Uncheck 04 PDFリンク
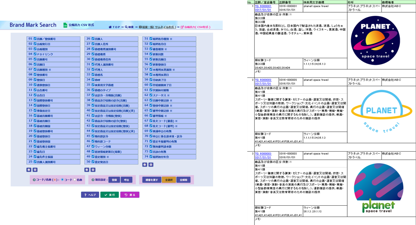The height and width of the screenshot is (225, 416). [x=35, y=54]
